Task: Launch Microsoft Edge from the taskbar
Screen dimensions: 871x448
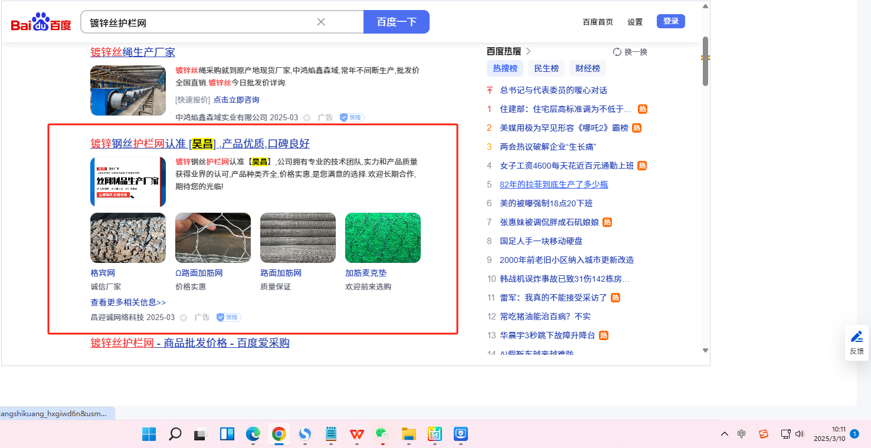Action: click(253, 434)
